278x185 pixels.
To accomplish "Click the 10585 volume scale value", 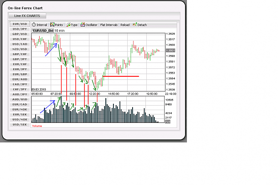I will [x=169, y=100].
